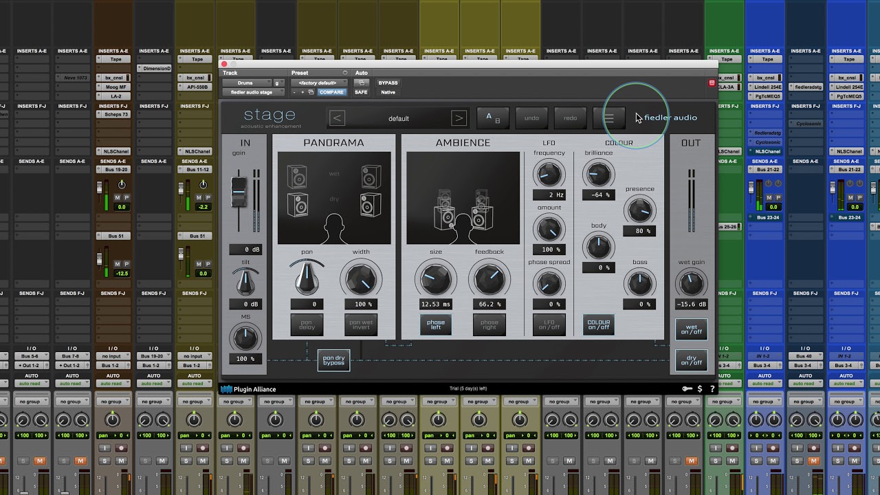Click the body knob in Colour
880x495 pixels.
coord(598,246)
